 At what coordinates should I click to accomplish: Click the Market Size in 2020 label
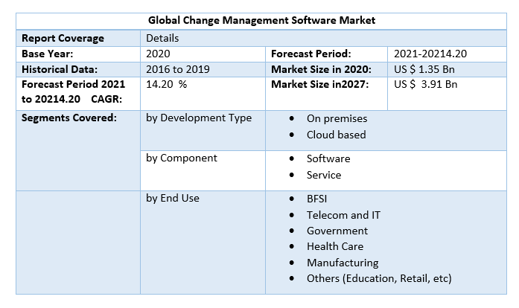[321, 69]
